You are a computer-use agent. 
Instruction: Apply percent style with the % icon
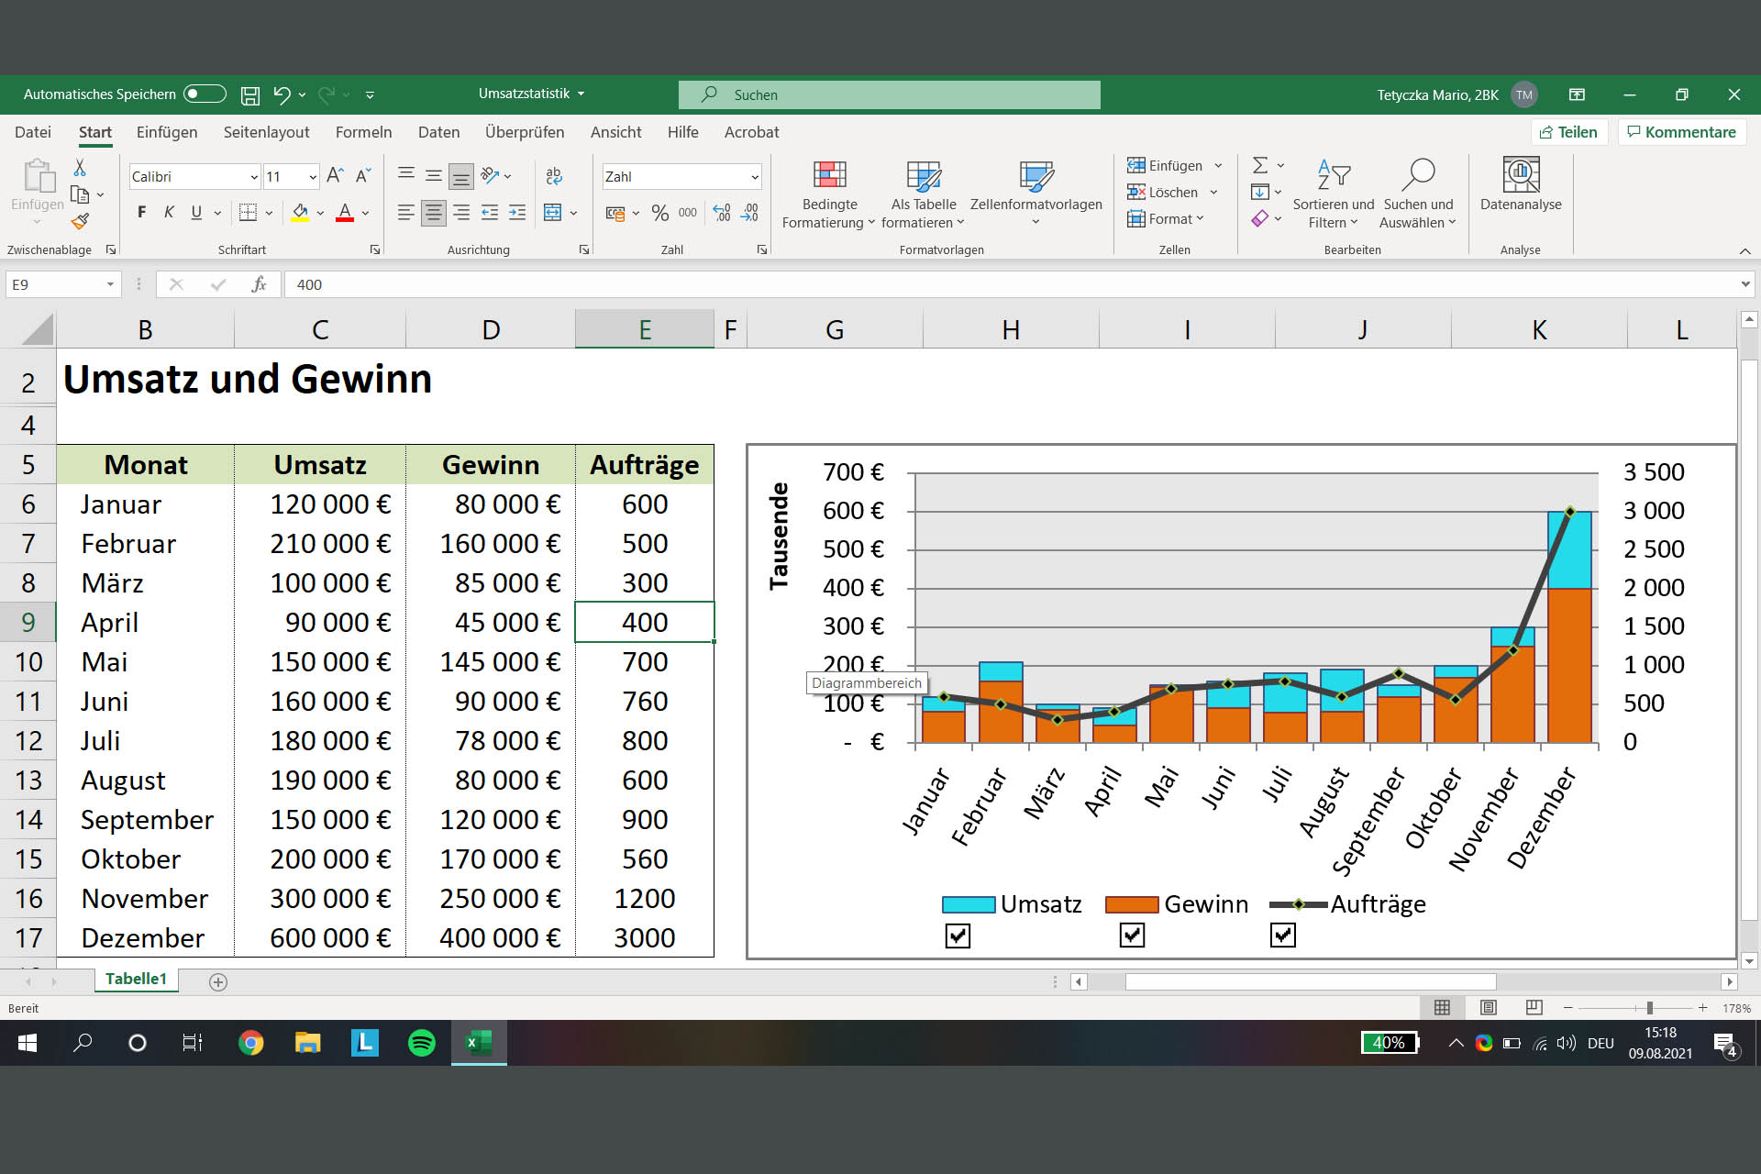[659, 213]
